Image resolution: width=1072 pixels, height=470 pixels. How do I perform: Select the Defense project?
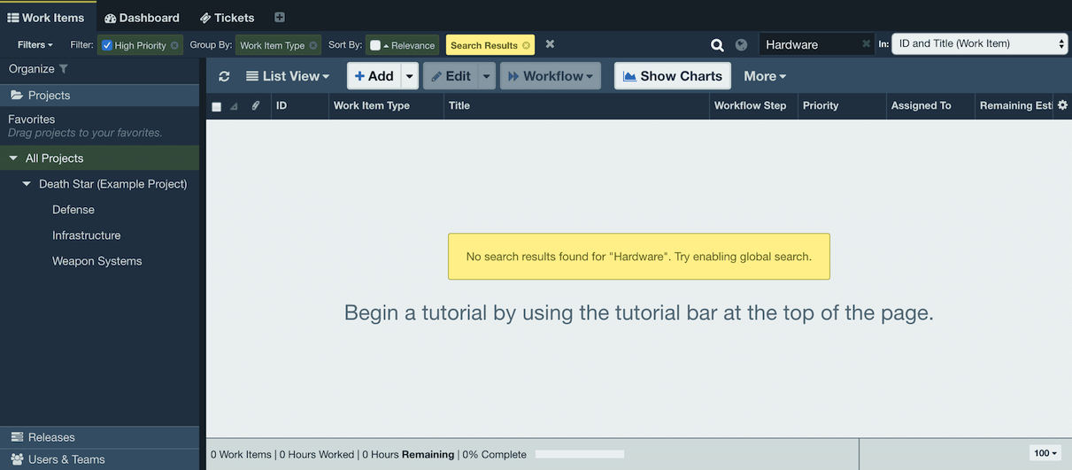(x=73, y=210)
